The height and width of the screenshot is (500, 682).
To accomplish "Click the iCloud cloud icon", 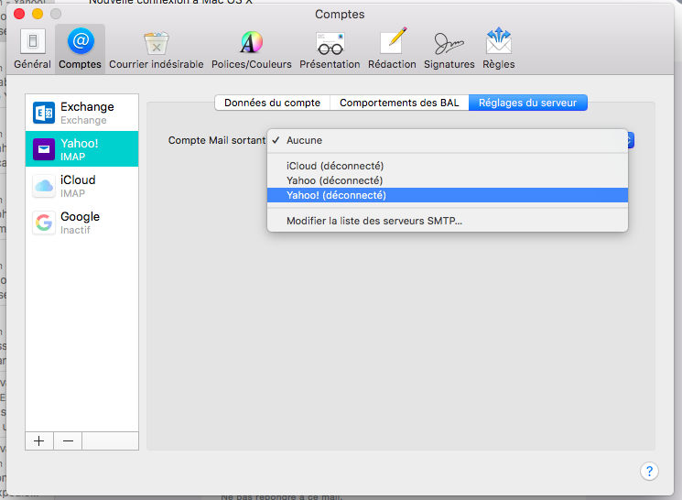I will (44, 186).
